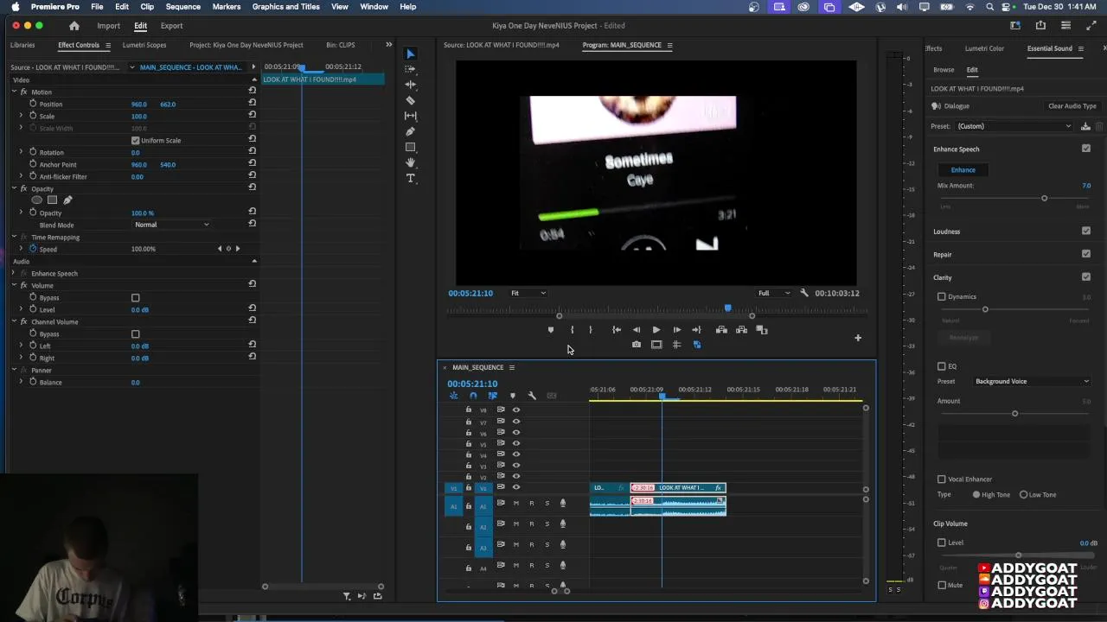Image resolution: width=1107 pixels, height=622 pixels.
Task: Add marker in Program monitor
Action: (x=551, y=330)
